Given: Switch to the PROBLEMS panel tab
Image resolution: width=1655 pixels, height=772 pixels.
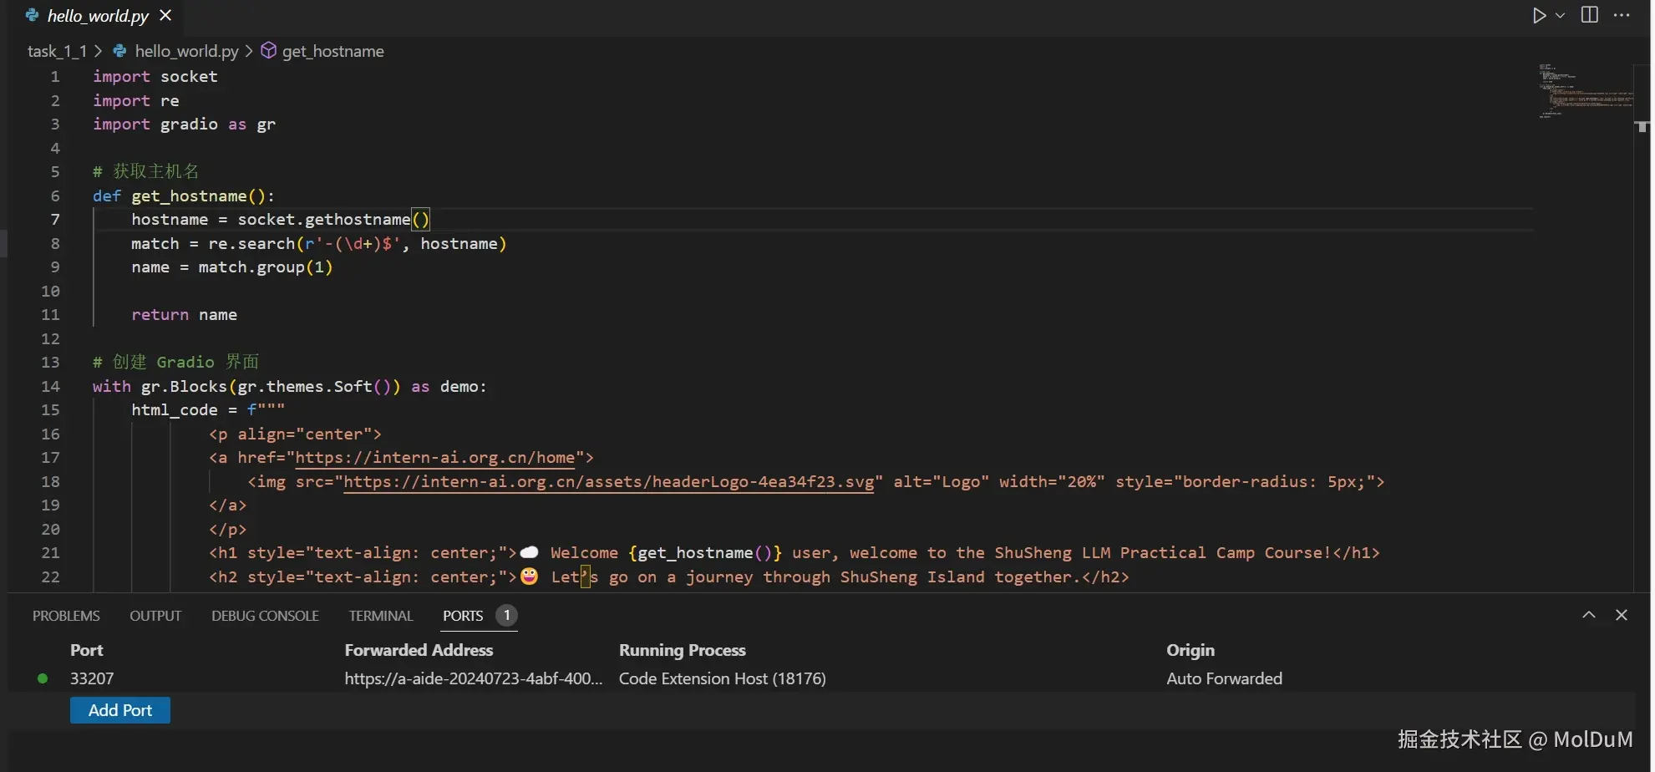Looking at the screenshot, I should click(66, 616).
